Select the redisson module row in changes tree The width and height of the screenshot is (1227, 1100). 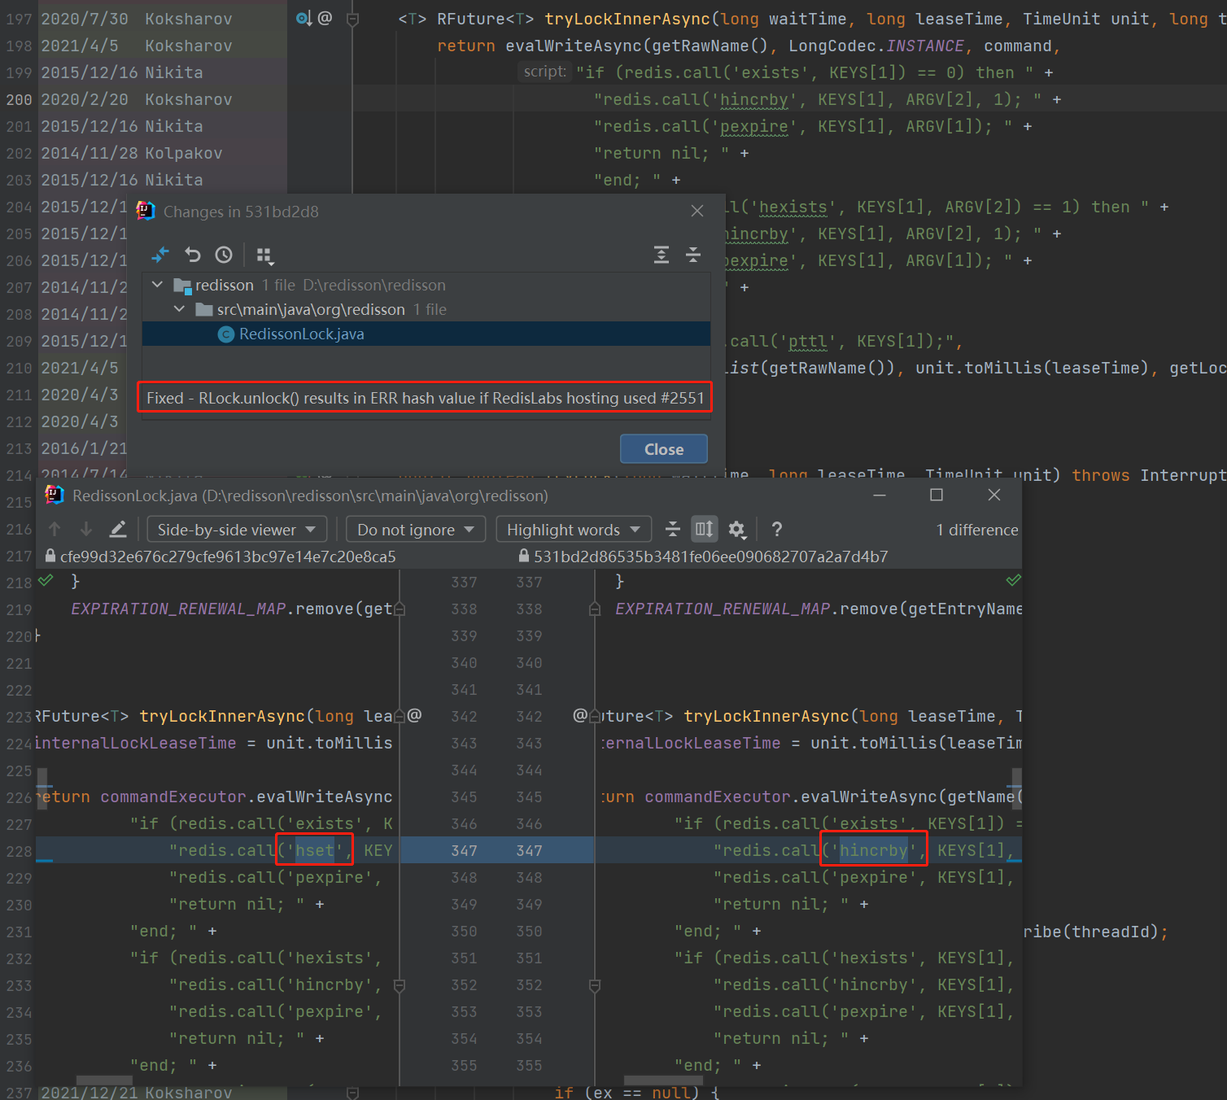coord(426,285)
